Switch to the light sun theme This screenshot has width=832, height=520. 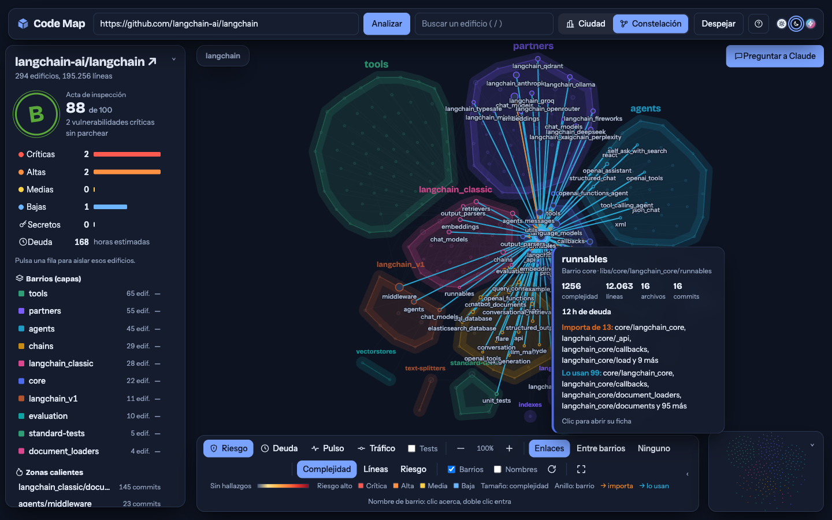pos(782,24)
